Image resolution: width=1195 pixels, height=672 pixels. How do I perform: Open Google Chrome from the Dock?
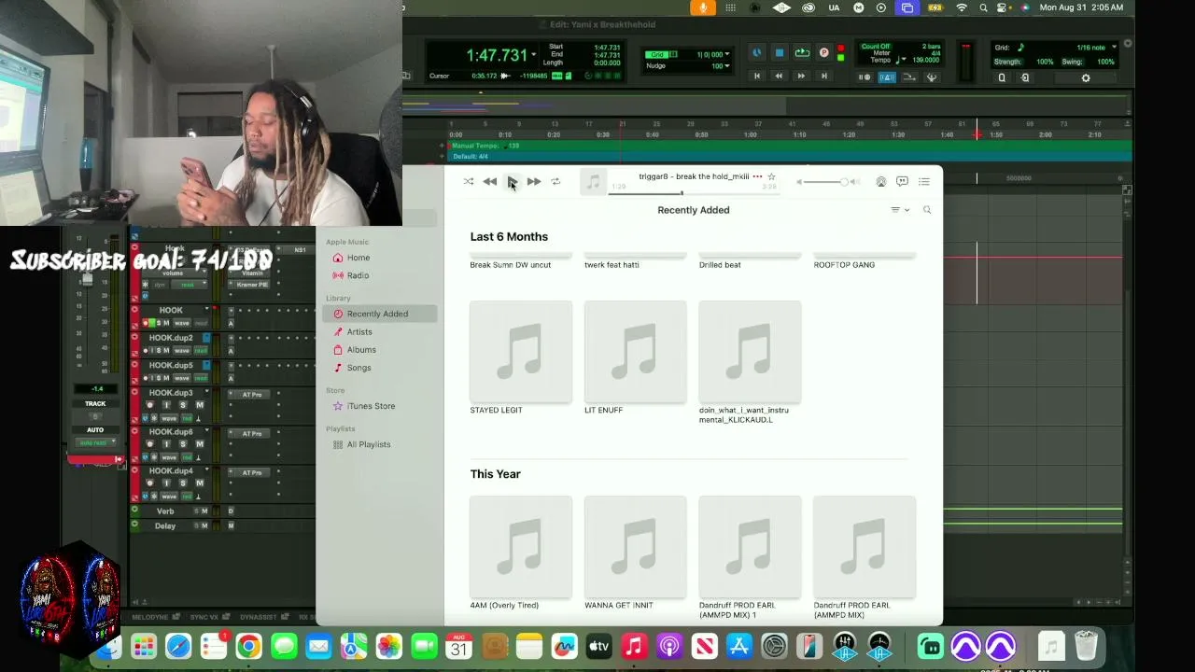click(248, 646)
